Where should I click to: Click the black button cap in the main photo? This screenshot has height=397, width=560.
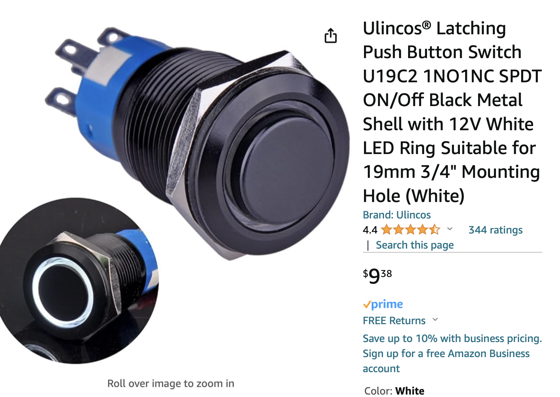288,165
